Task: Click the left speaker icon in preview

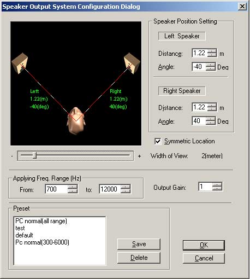Action: (20, 63)
